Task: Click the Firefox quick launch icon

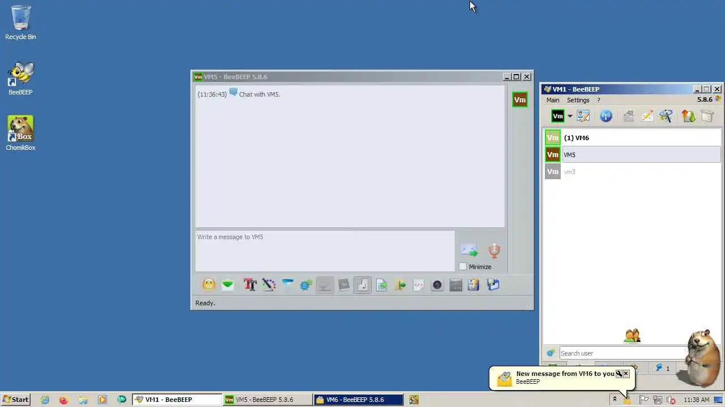Action: pos(63,400)
